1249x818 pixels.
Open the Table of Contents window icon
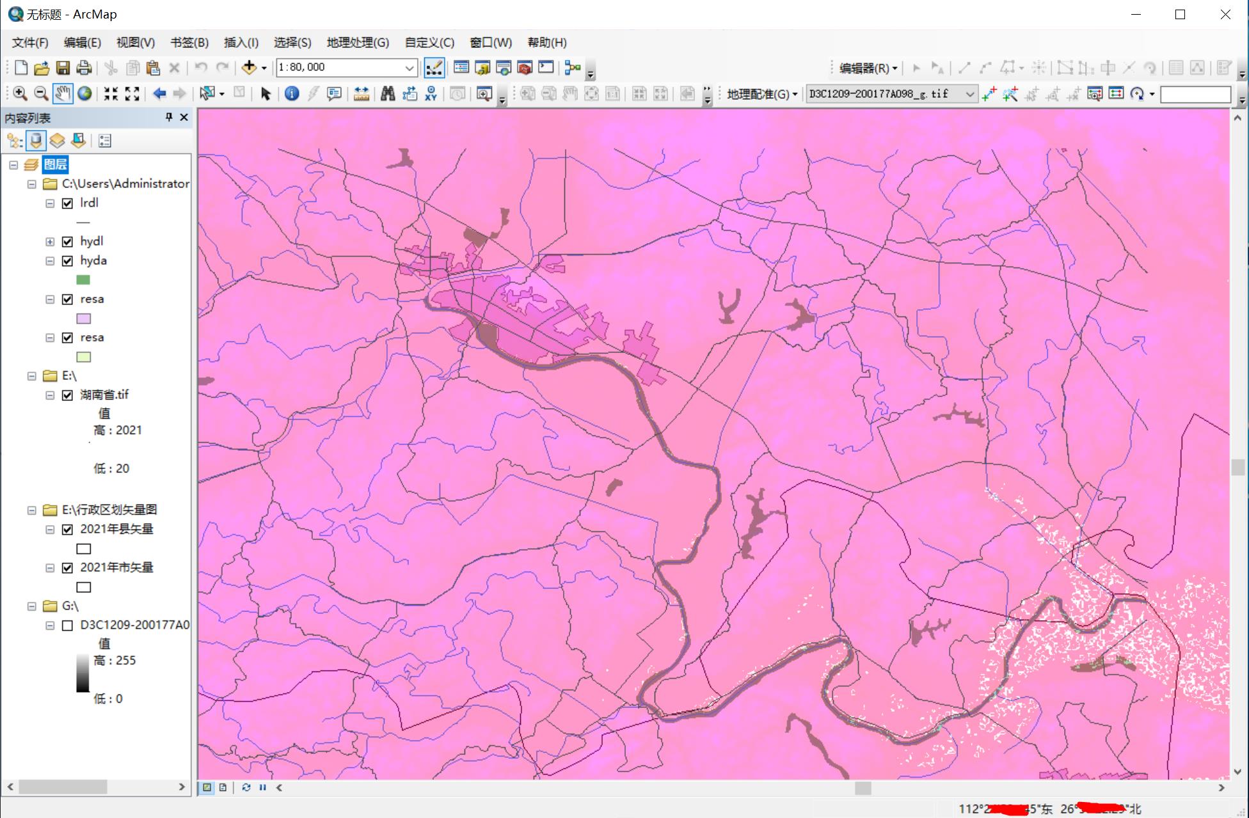click(x=461, y=68)
